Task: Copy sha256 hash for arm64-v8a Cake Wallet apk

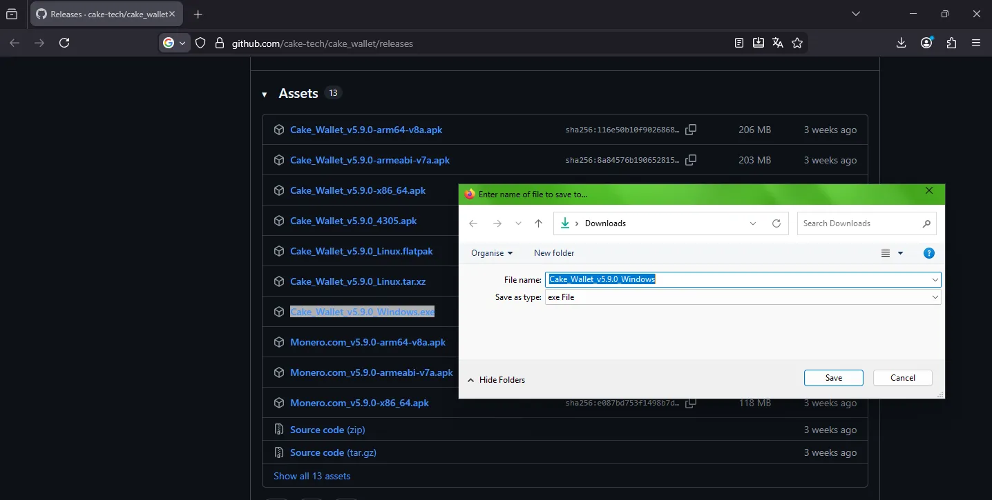Action: (x=691, y=130)
